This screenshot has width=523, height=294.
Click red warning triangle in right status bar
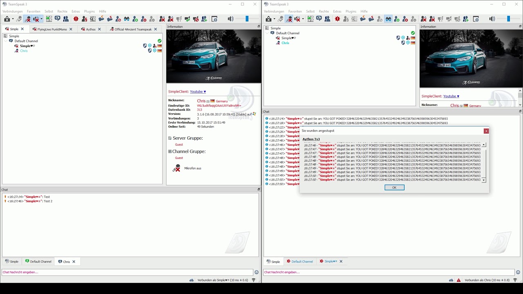tap(459, 280)
